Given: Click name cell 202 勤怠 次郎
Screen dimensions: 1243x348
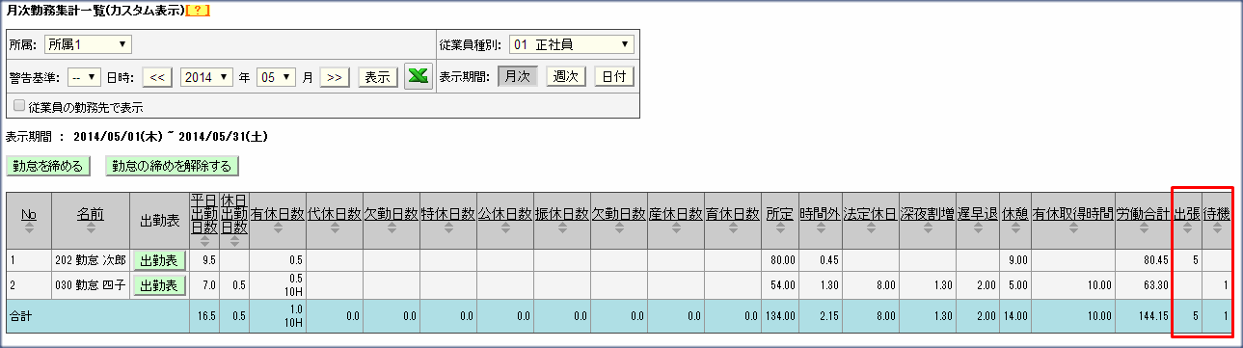Looking at the screenshot, I should click(92, 260).
